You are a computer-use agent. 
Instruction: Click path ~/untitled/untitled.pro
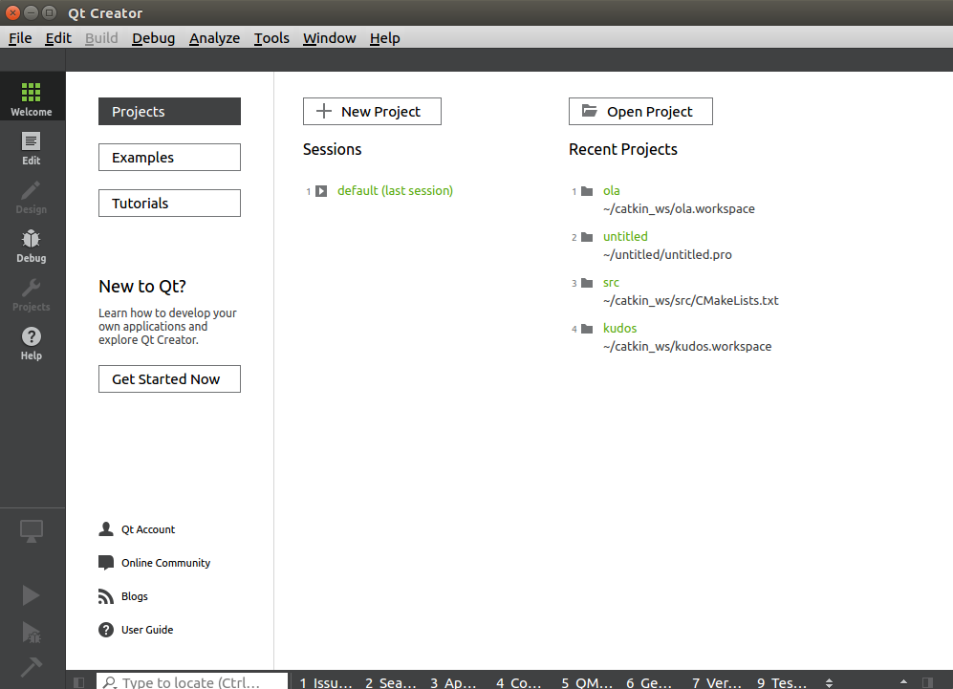pos(667,254)
